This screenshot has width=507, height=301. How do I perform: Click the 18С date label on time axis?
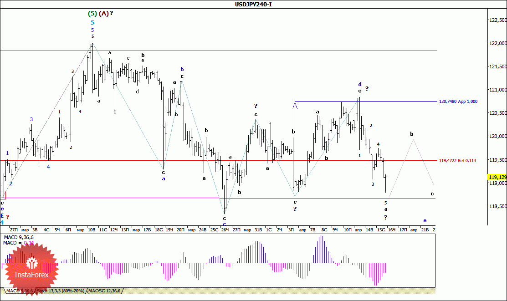click(x=159, y=230)
